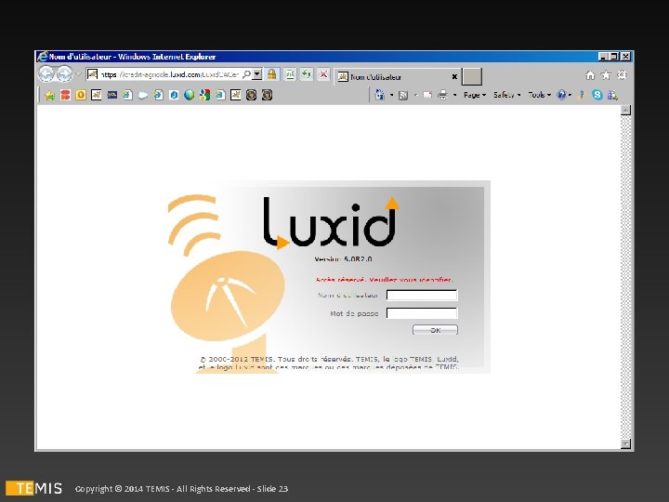Click the browser Forward arrow button
The height and width of the screenshot is (502, 669).
coord(64,73)
